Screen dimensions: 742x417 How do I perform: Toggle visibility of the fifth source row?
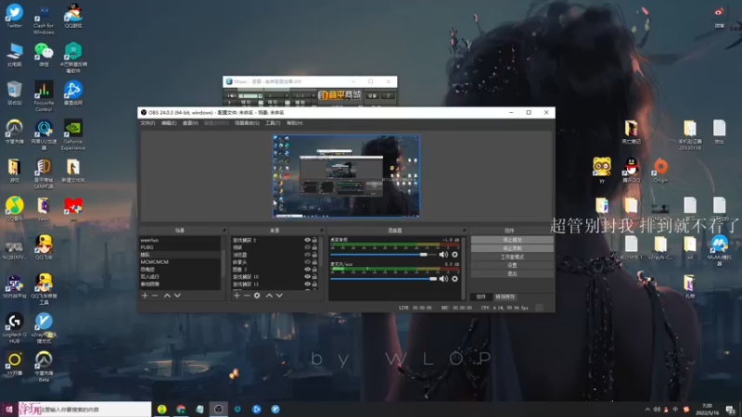(307, 270)
